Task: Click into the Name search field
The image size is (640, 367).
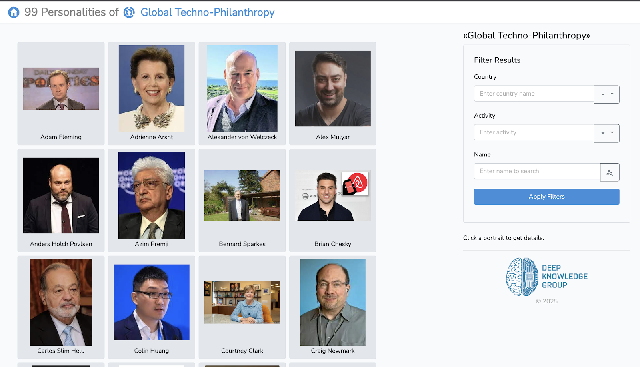Action: click(537, 171)
